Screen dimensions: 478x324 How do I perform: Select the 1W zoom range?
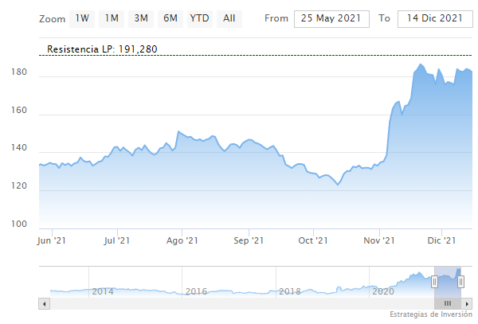82,18
